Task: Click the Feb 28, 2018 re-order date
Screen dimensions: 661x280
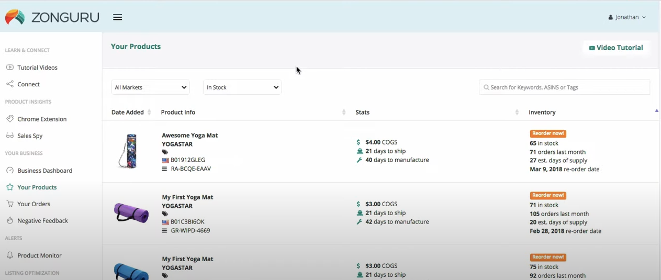Action: pos(566,231)
